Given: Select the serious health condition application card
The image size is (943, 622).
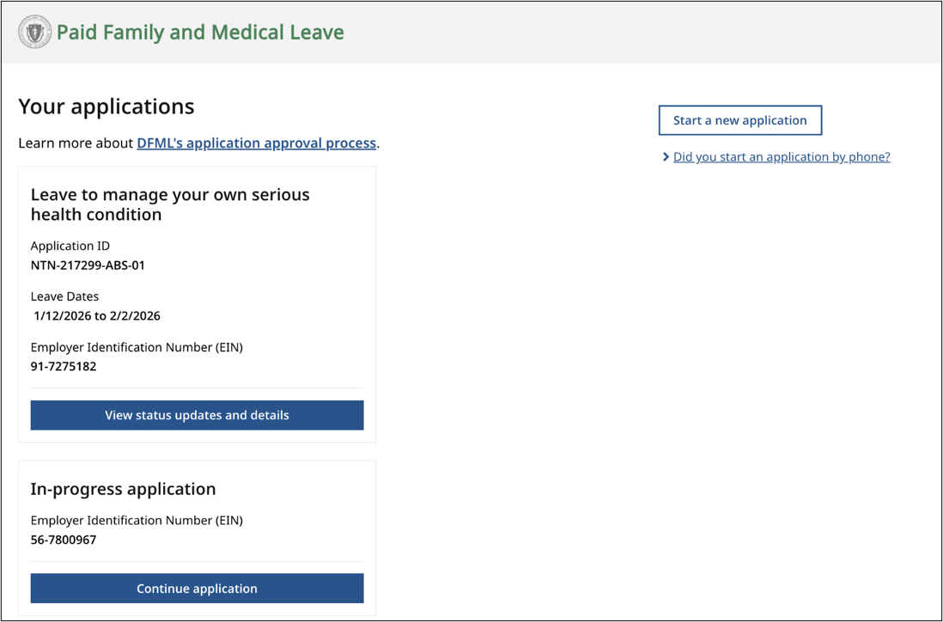Looking at the screenshot, I should (x=197, y=303).
